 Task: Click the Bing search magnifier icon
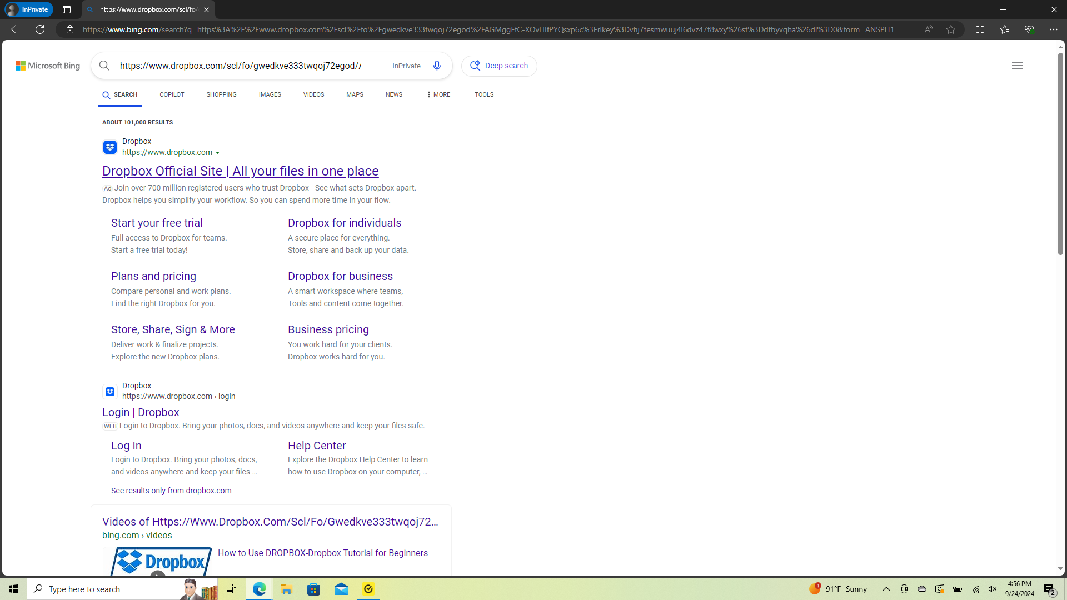(104, 66)
